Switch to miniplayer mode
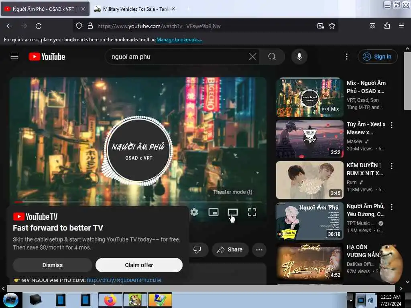 click(x=214, y=212)
